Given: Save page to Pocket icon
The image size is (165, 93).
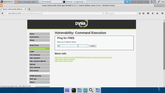Looking at the screenshot, I should click(148, 13).
